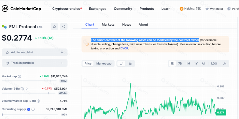Open the Community menu
The image size is (239, 119).
coord(123,9)
